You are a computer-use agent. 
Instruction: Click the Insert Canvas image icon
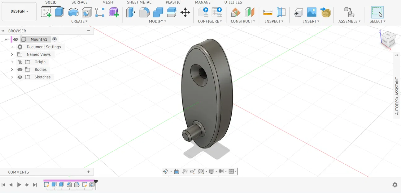[312, 12]
